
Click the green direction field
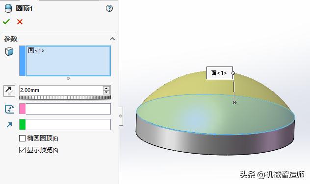(65, 124)
